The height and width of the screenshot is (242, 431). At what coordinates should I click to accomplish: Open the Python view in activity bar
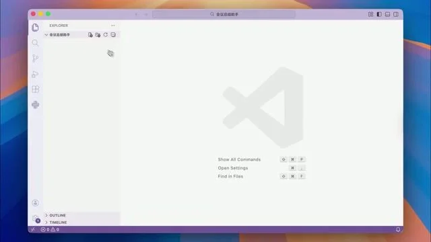click(x=35, y=105)
